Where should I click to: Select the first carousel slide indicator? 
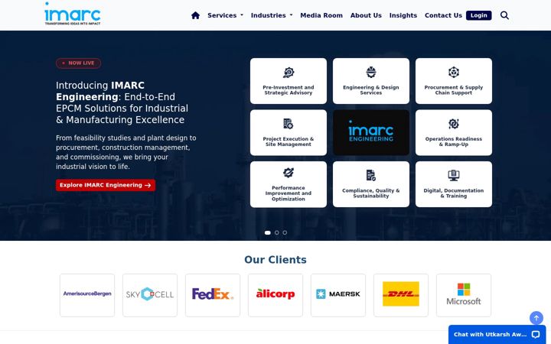pos(267,232)
